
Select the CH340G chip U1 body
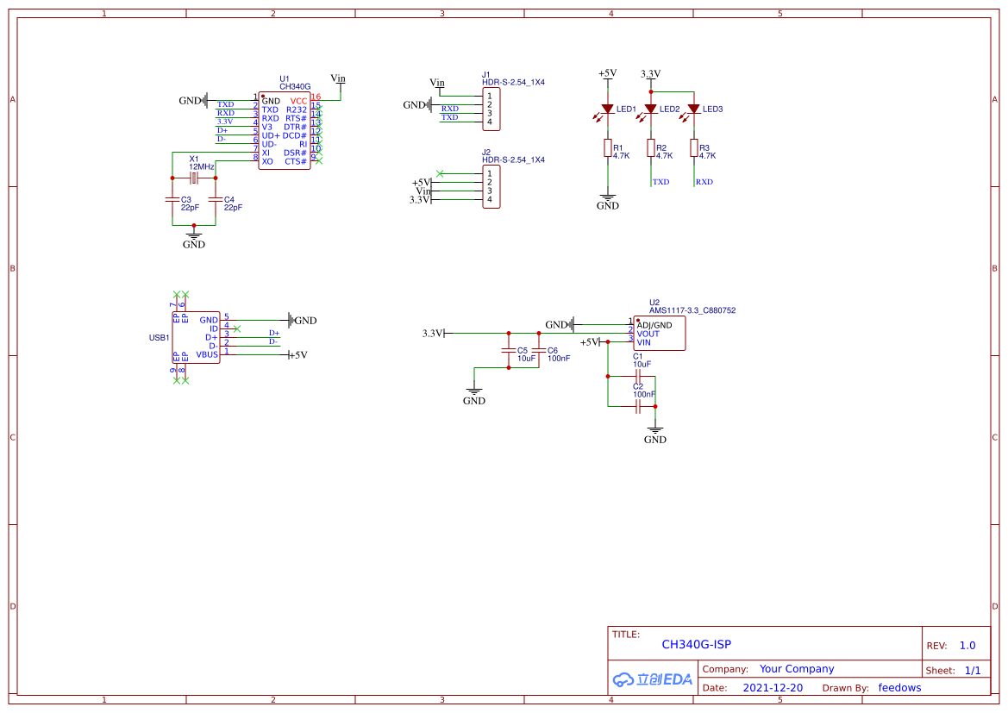285,131
